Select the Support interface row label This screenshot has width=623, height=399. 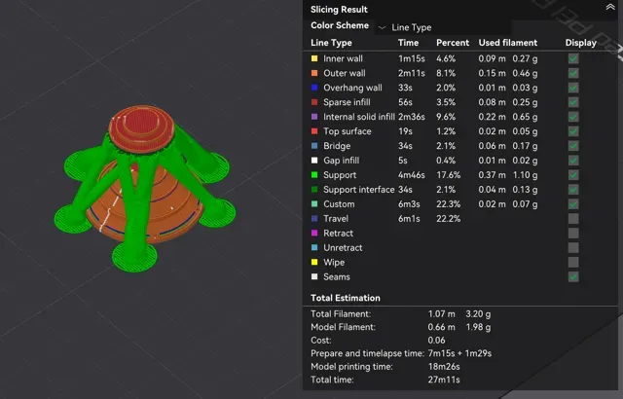click(x=359, y=190)
